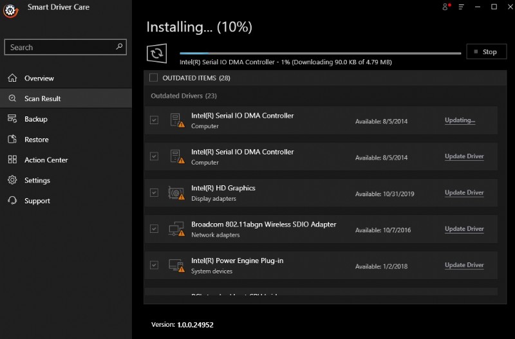Click the Available: 10/7/2016 date
Screen dimensions: 515x339
point(383,230)
